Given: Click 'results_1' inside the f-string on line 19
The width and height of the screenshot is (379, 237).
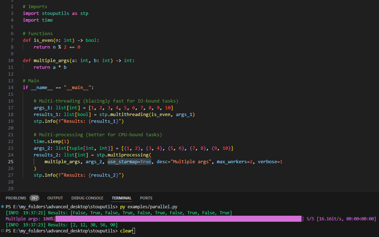Looking at the screenshot, I should click(x=103, y=121).
